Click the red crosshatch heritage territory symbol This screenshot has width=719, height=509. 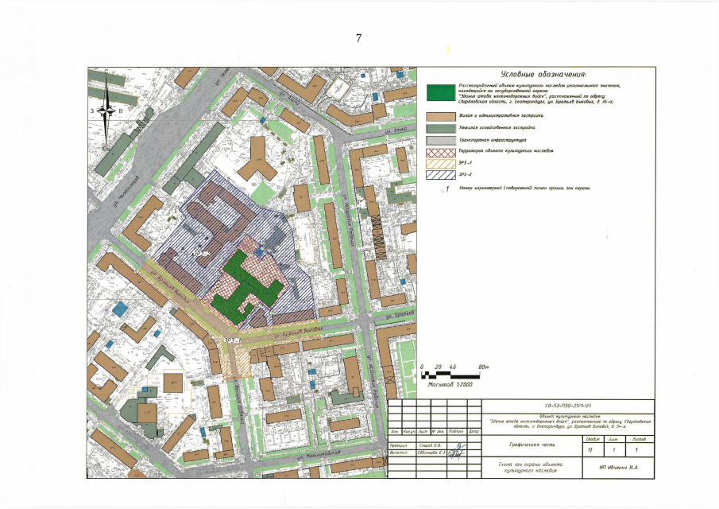439,152
